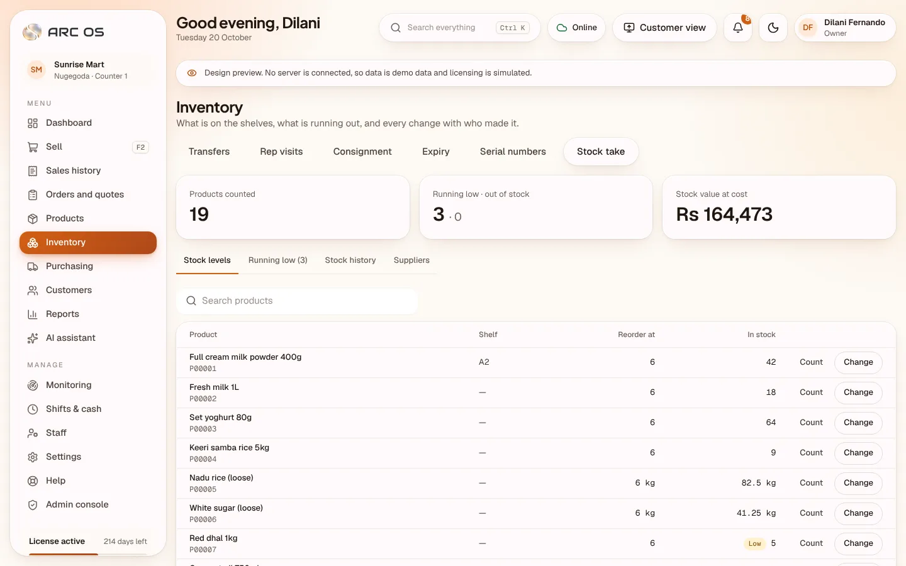Open the AI assistant sparkle icon
Viewport: 906px width, 566px height.
tap(33, 338)
